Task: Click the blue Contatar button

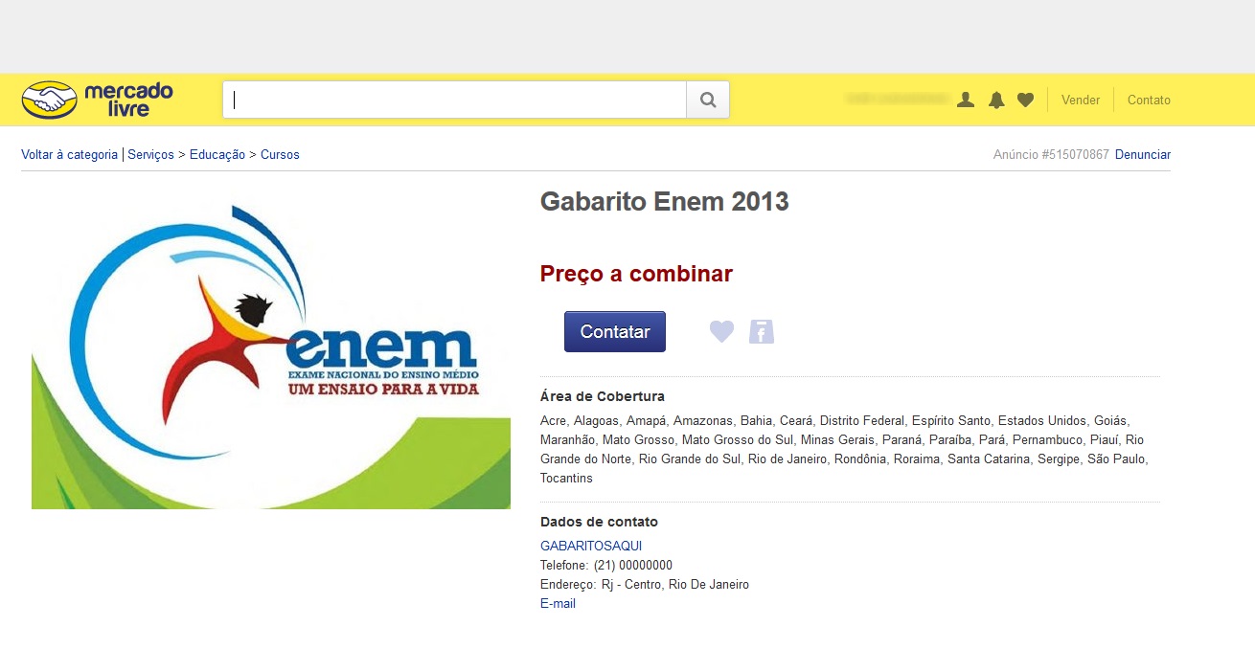Action: 615,331
